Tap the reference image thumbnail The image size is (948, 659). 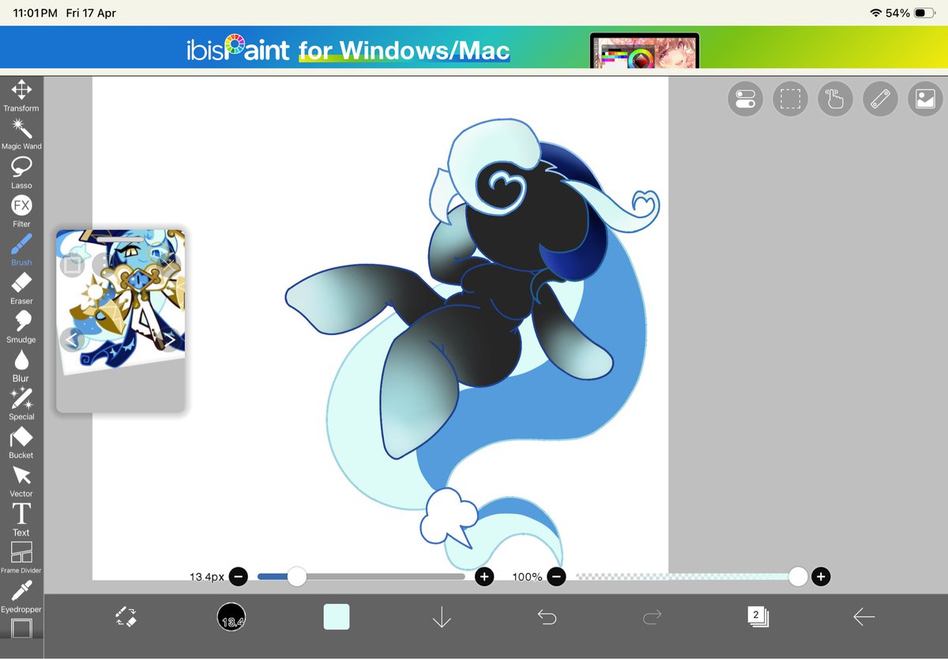click(121, 304)
